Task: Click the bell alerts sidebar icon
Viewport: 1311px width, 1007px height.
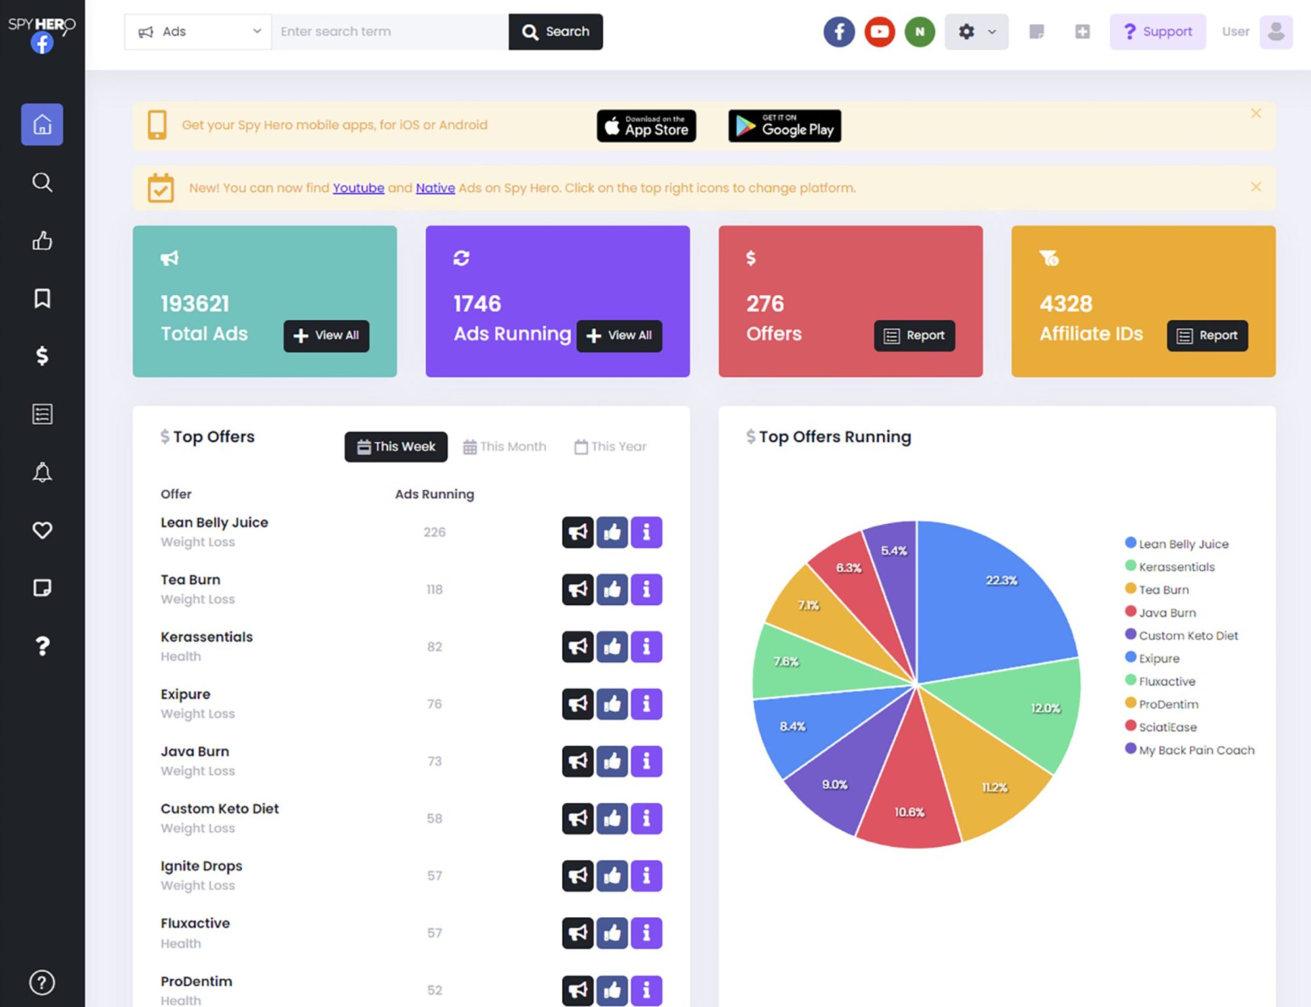Action: coord(42,472)
